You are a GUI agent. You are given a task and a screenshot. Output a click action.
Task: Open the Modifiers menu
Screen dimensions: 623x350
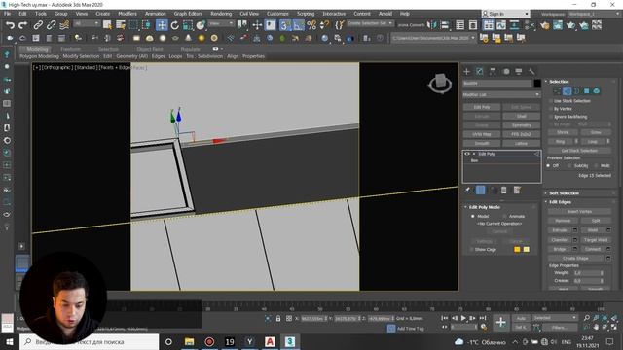coord(128,14)
